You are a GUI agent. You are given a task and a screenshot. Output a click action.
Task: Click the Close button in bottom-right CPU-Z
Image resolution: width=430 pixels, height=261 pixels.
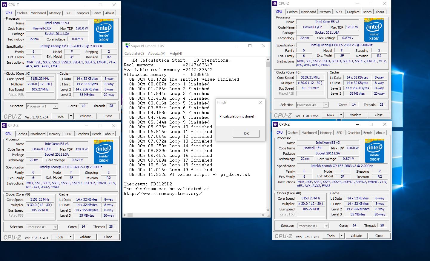(x=379, y=236)
